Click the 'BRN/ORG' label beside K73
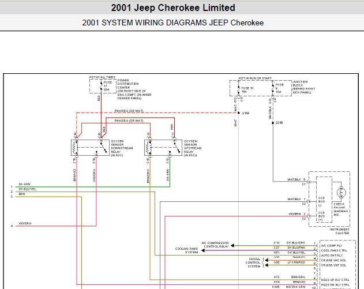 298,277
